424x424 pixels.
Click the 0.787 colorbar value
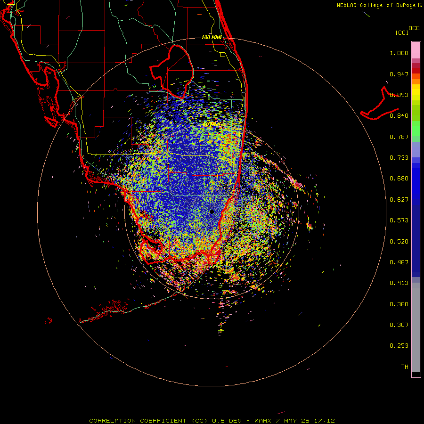pyautogui.click(x=399, y=137)
